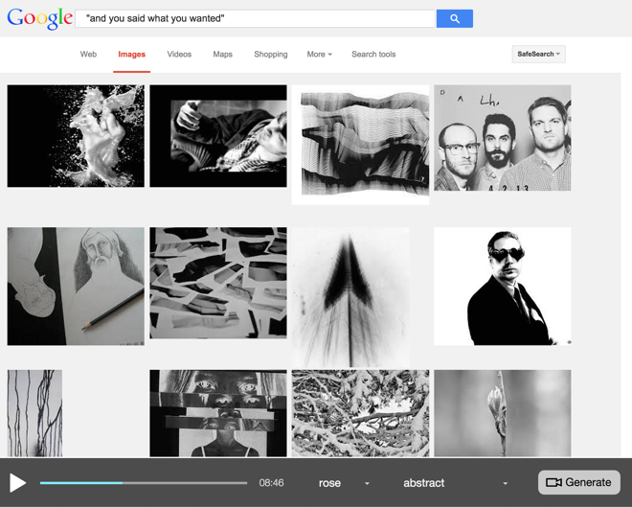Open the wavy glitch lines image

click(360, 144)
